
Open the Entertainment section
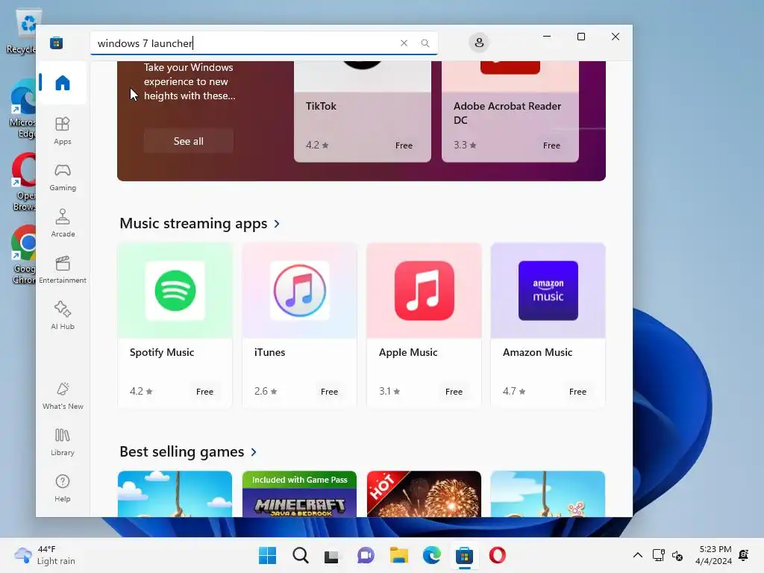coord(63,269)
